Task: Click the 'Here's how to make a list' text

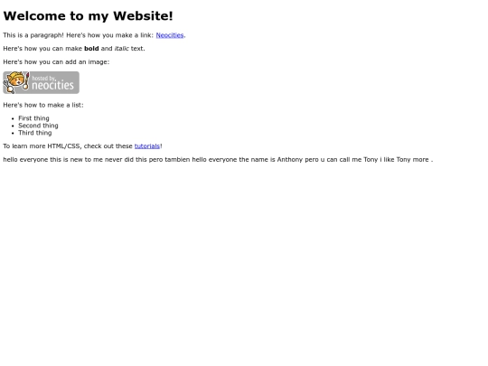Action: point(43,105)
